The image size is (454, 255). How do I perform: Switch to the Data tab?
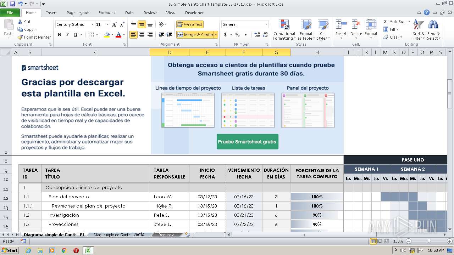tap(129, 13)
